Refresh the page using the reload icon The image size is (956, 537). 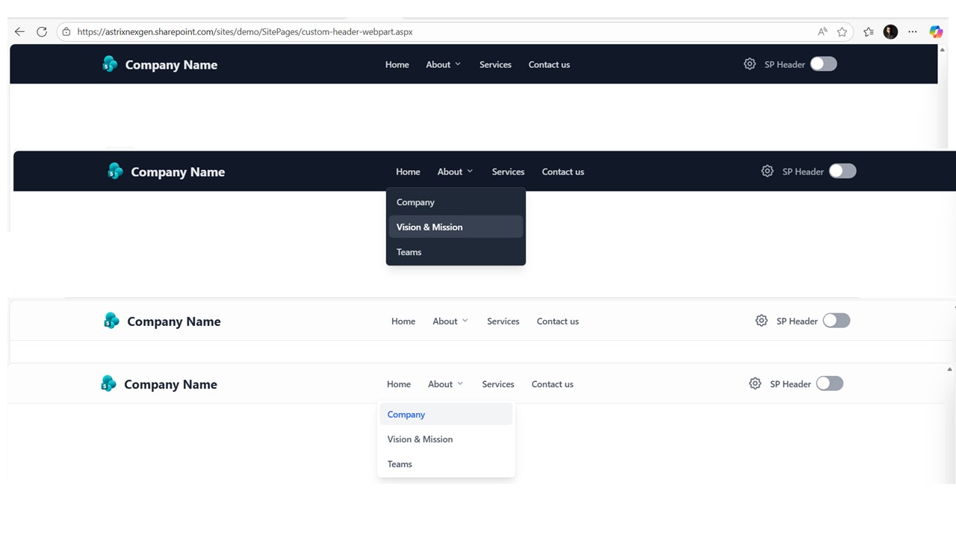pyautogui.click(x=42, y=32)
